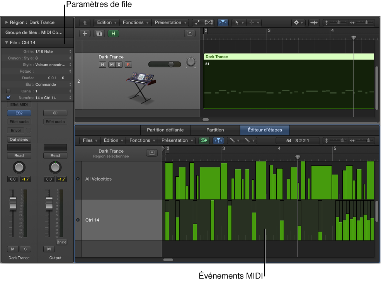381x283 pixels.
Task: Click the Catch playhead icon in the step editor
Action: point(218,140)
